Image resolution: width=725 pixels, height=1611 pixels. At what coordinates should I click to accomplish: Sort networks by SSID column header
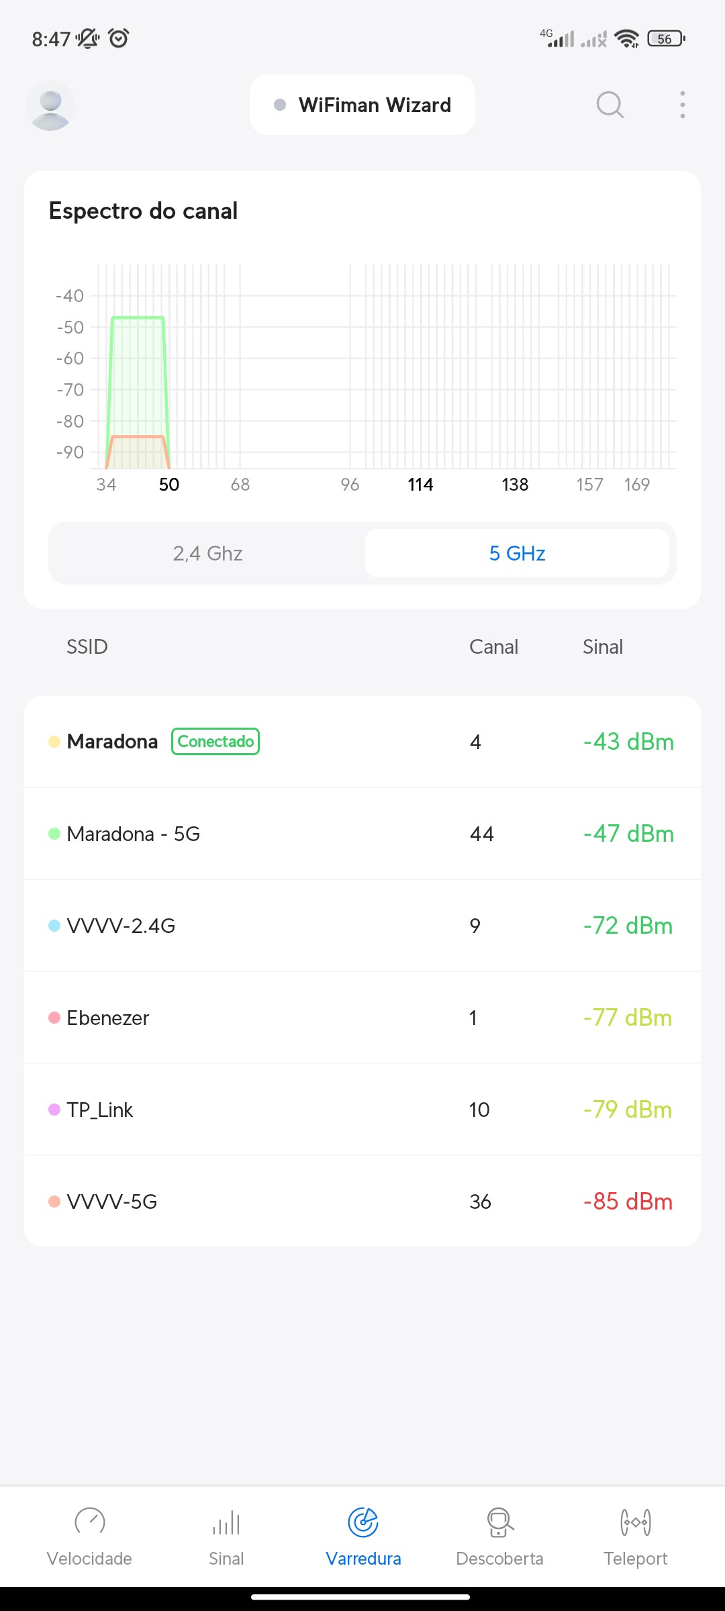pos(87,647)
